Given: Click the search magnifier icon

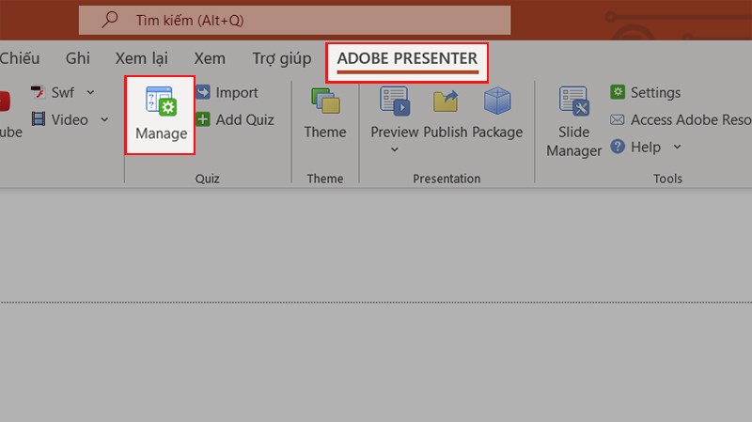Looking at the screenshot, I should (x=110, y=20).
